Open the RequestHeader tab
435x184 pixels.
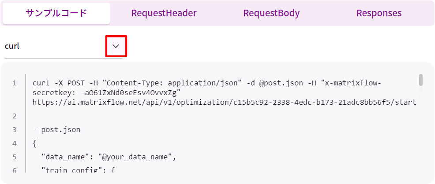point(164,13)
